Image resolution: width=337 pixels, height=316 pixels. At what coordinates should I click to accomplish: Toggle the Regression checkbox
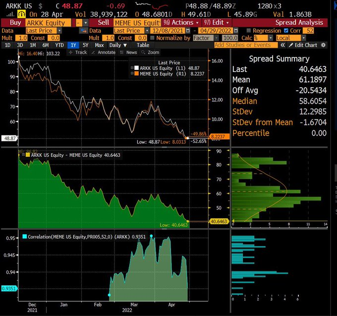pos(249,31)
